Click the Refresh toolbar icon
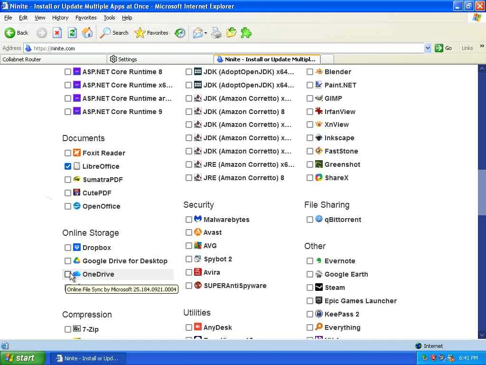 coord(72,33)
